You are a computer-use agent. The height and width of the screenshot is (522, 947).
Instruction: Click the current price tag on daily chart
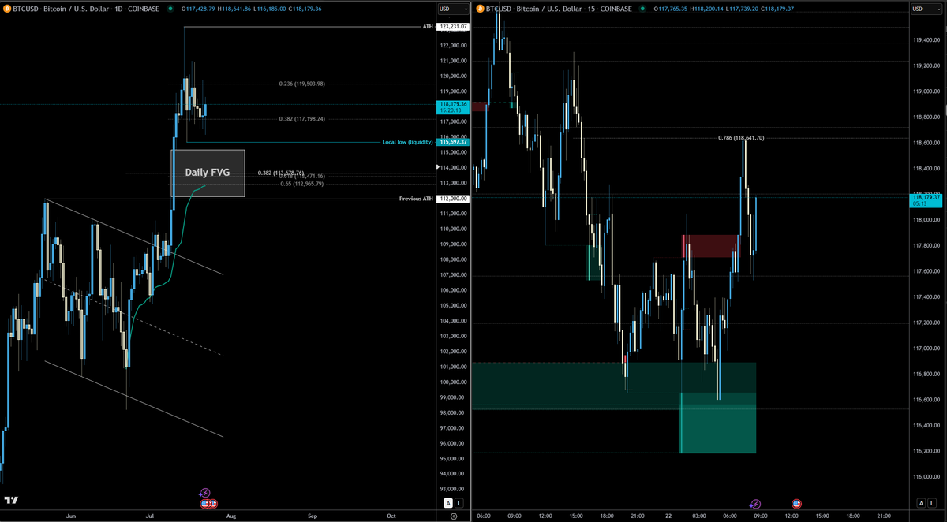click(x=453, y=106)
